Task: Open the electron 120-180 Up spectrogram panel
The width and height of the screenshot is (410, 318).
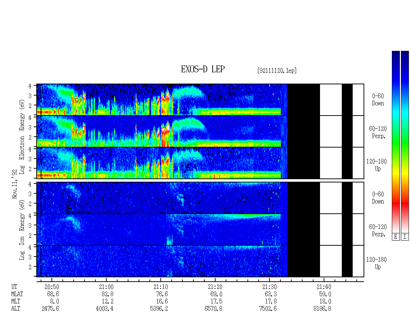Action: coord(200,163)
